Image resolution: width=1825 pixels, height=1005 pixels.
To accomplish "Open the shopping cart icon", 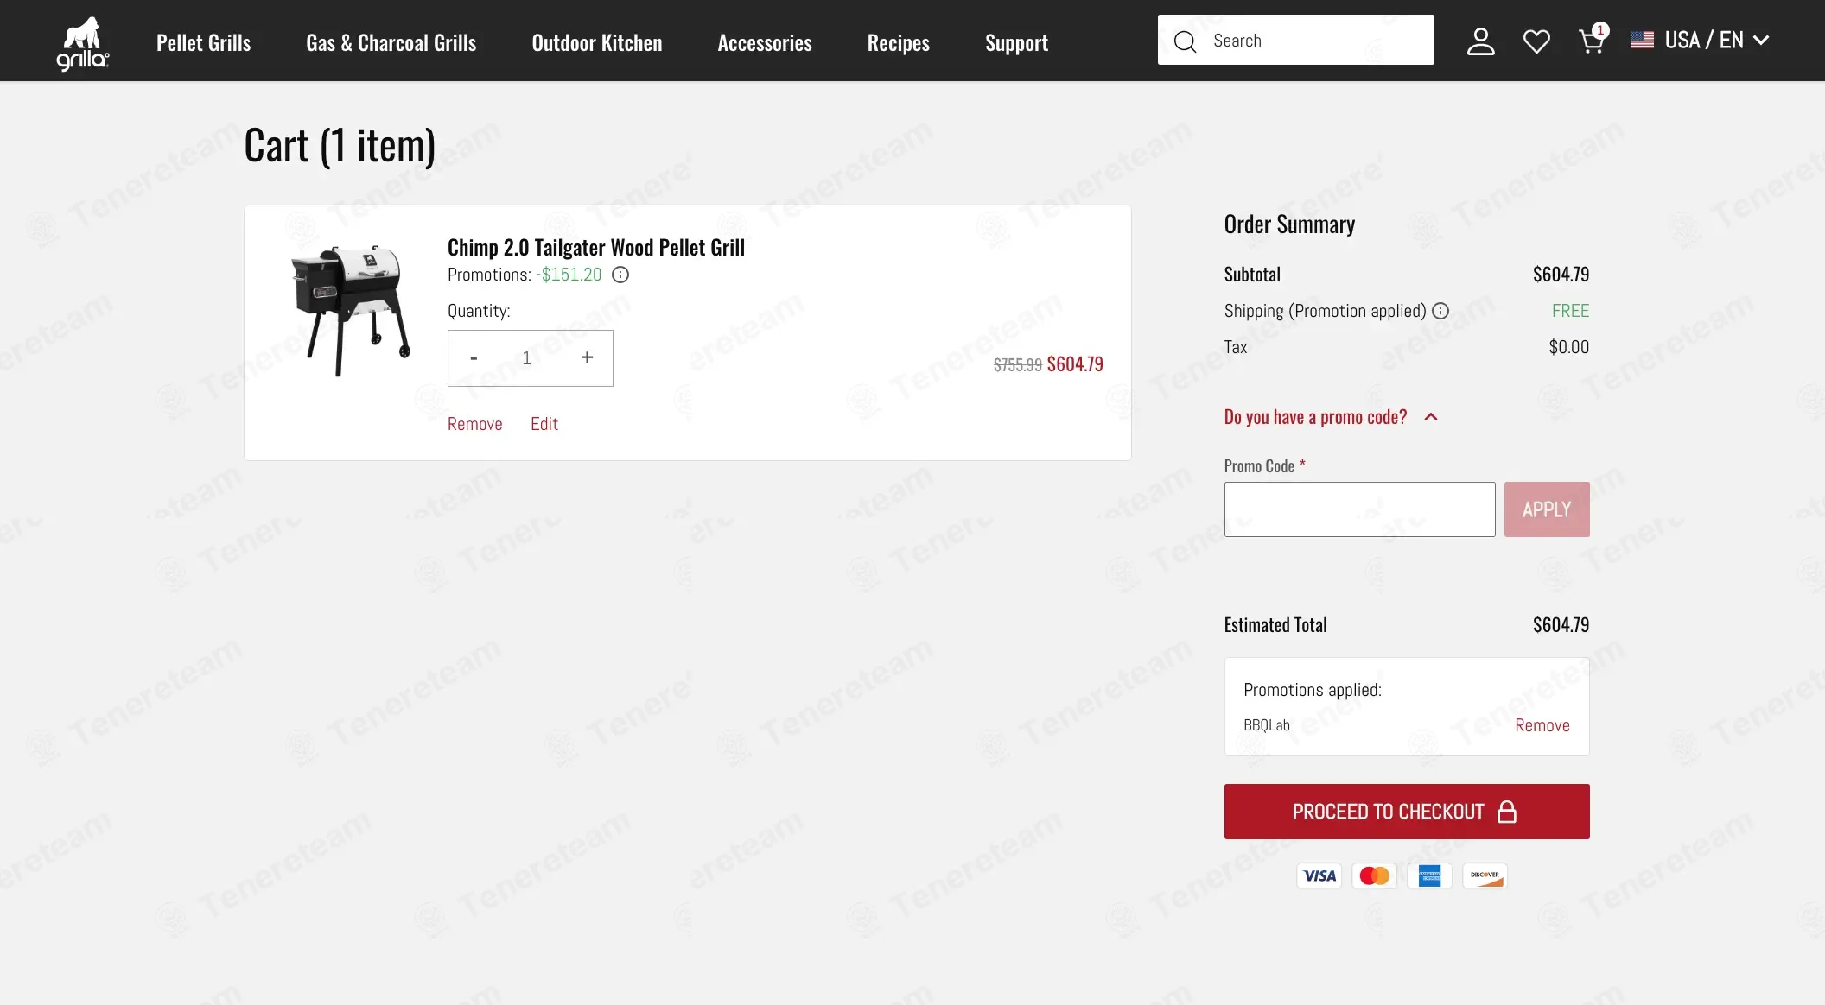I will coord(1591,41).
